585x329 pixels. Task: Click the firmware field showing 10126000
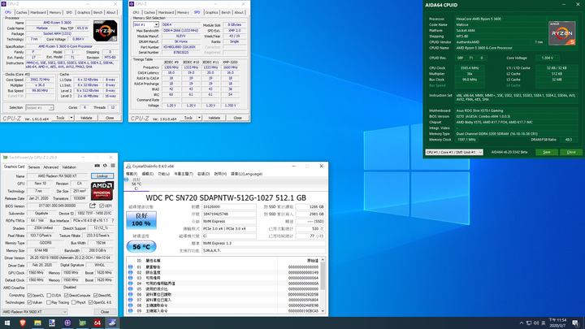[229, 206]
